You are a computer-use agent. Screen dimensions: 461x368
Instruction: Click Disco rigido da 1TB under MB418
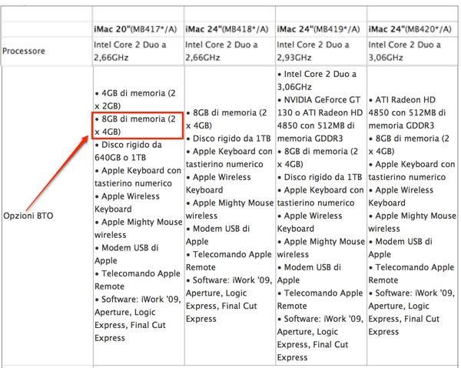coord(229,139)
